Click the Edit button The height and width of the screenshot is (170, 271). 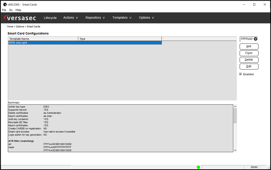pos(249,66)
